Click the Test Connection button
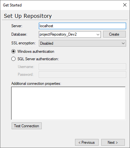The height and width of the screenshot is (148, 130). tap(27, 126)
